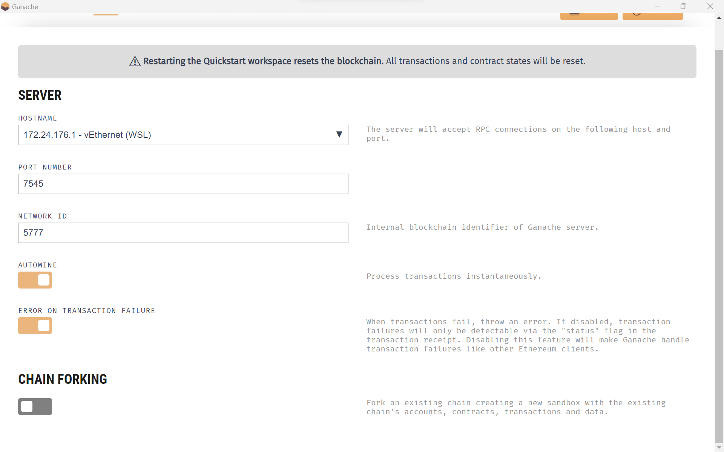Viewport: 724px width, 452px height.
Task: Click the scrollbar up arrow
Action: point(719,18)
